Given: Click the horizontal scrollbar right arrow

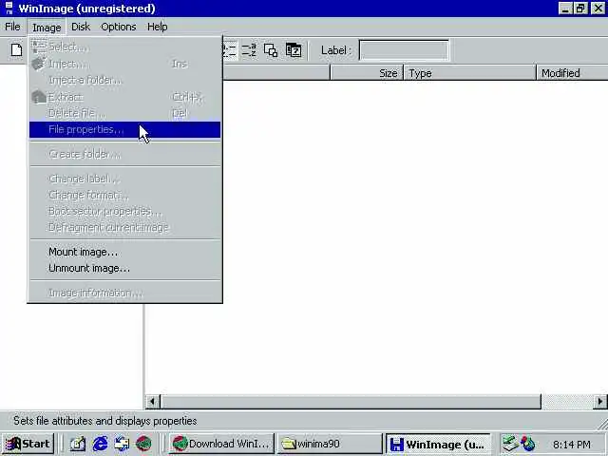Looking at the screenshot, I should 599,402.
